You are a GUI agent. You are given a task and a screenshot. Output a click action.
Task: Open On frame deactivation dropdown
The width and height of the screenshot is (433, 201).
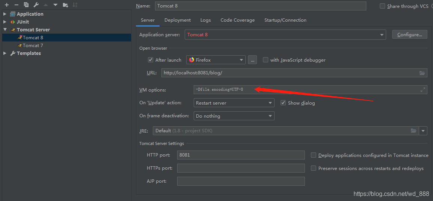(234, 116)
